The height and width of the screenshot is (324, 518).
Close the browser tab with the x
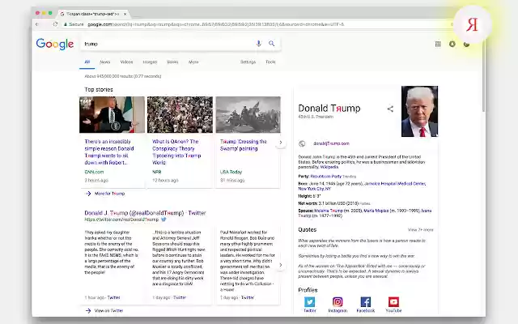coord(125,14)
